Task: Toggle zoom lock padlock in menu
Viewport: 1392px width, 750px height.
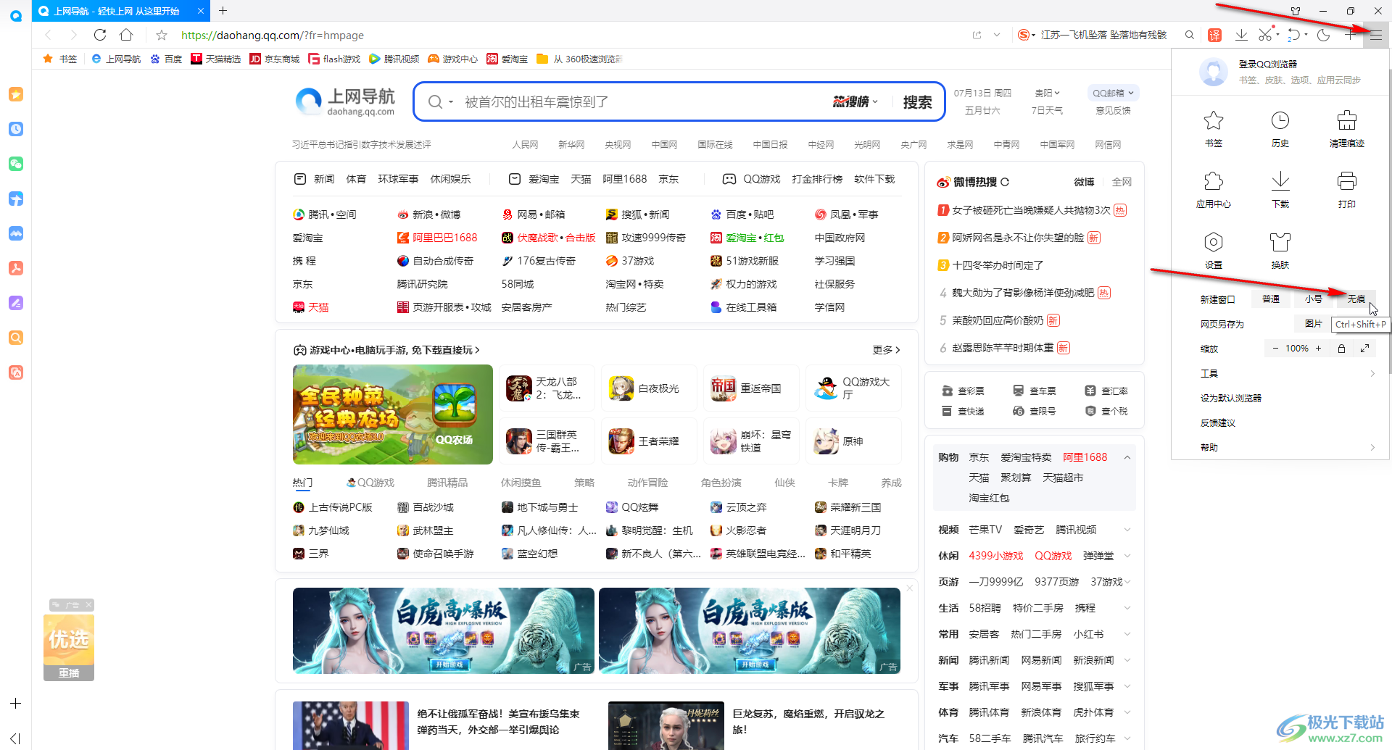Action: click(x=1341, y=349)
